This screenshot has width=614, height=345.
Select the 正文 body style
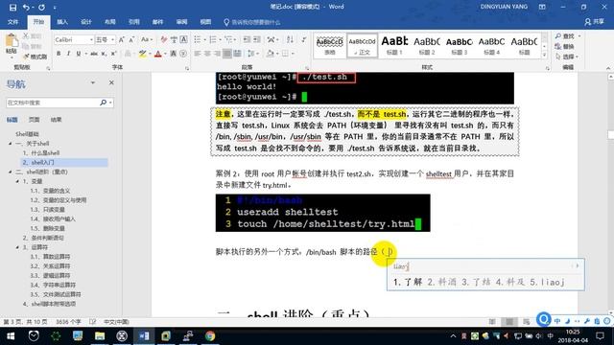coord(363,45)
